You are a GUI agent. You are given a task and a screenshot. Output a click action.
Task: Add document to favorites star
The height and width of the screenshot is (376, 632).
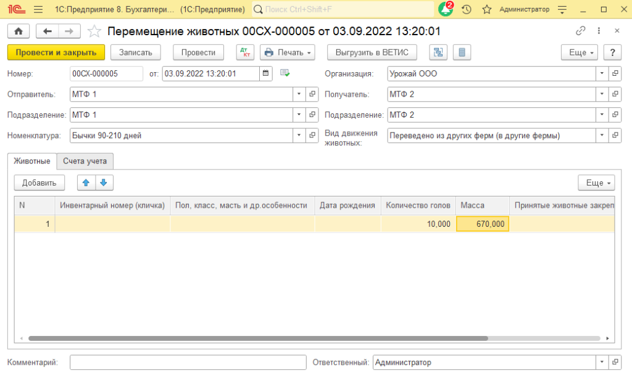94,31
